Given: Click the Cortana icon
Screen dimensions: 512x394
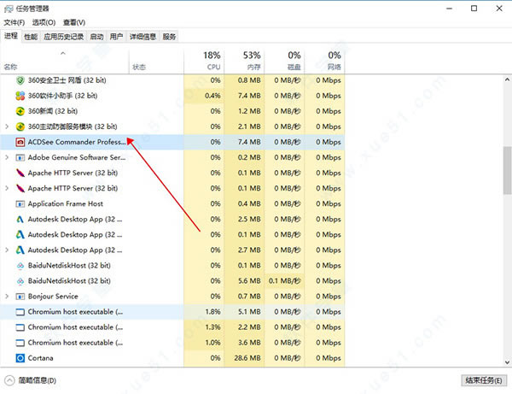Looking at the screenshot, I should pos(20,358).
